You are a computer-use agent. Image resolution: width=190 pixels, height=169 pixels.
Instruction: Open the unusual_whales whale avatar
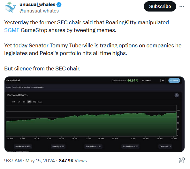[11, 7]
